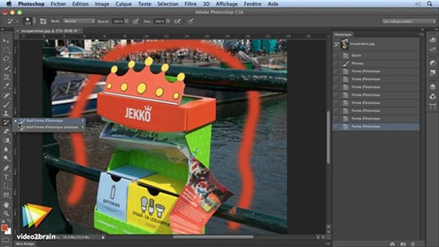The image size is (439, 247).
Task: Delete current state with the trash icon
Action: pos(413,244)
